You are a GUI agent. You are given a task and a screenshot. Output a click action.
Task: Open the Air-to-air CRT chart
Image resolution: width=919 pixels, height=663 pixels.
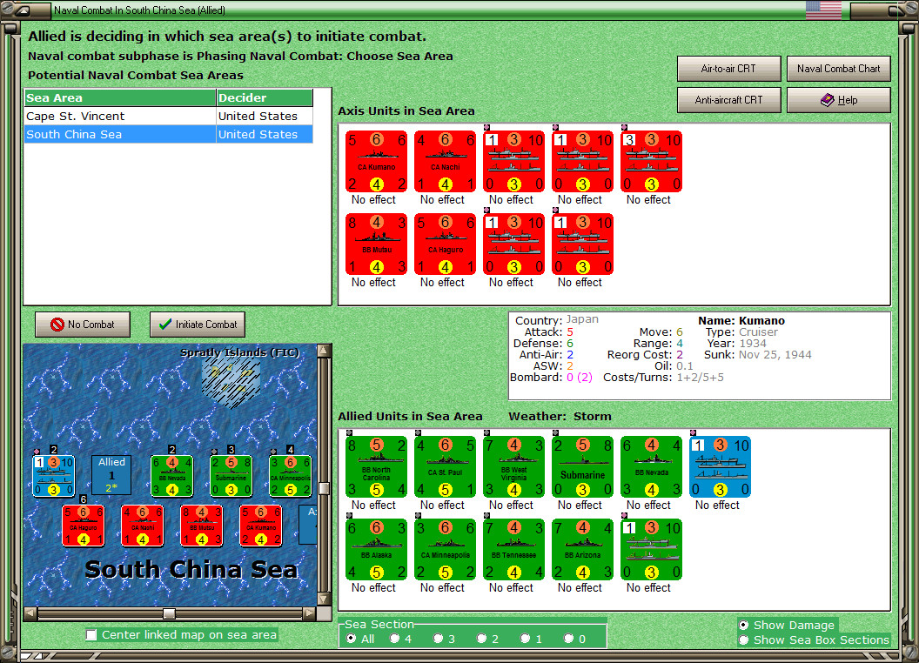pyautogui.click(x=728, y=69)
